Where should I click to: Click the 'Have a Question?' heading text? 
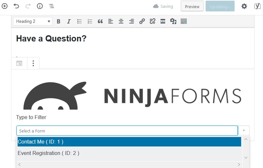51,38
